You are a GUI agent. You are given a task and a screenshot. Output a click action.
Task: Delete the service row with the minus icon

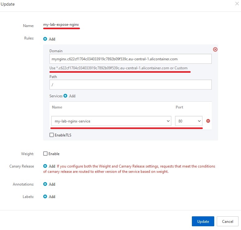[x=208, y=121]
